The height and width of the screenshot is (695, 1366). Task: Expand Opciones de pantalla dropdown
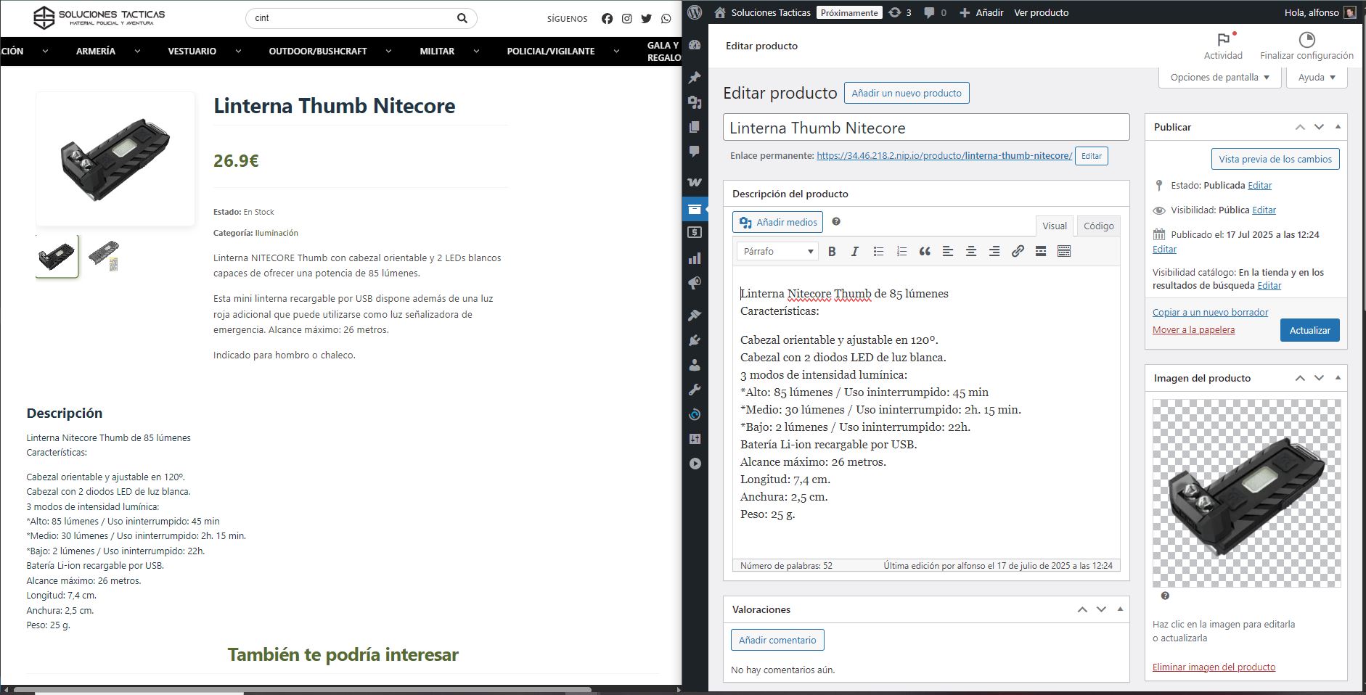1219,77
